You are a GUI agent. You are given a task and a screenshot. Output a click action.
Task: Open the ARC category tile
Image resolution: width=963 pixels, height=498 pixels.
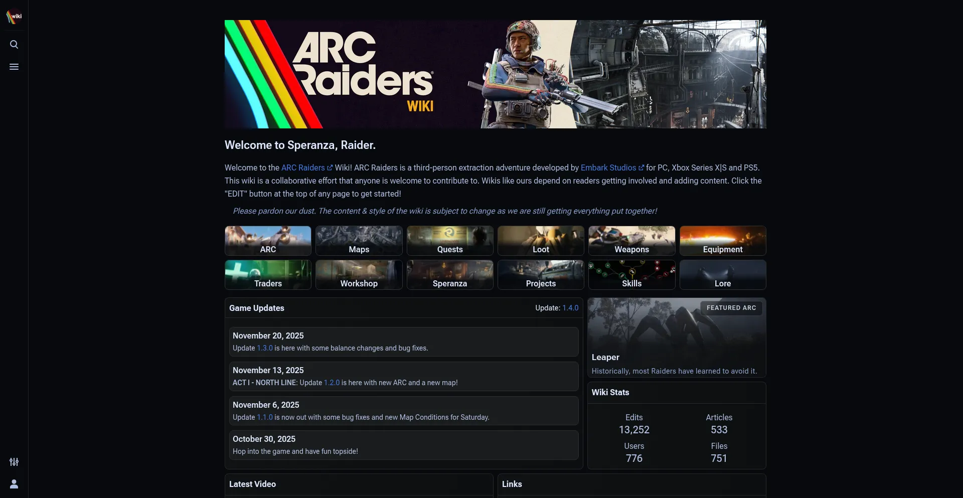[x=268, y=241]
